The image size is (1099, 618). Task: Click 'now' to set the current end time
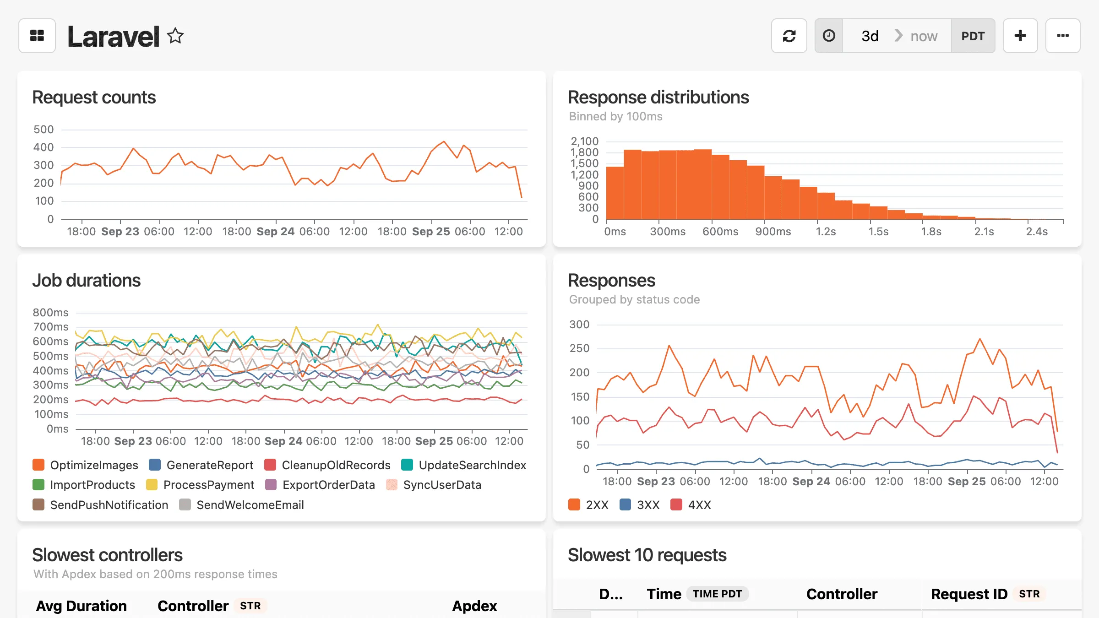(924, 35)
